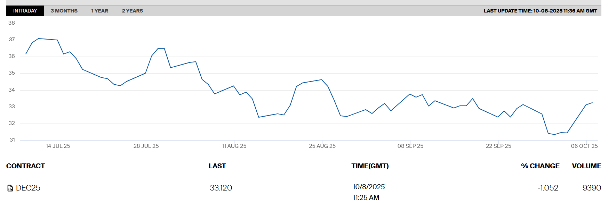Click the 08 SEP 25 date label

[x=410, y=146]
